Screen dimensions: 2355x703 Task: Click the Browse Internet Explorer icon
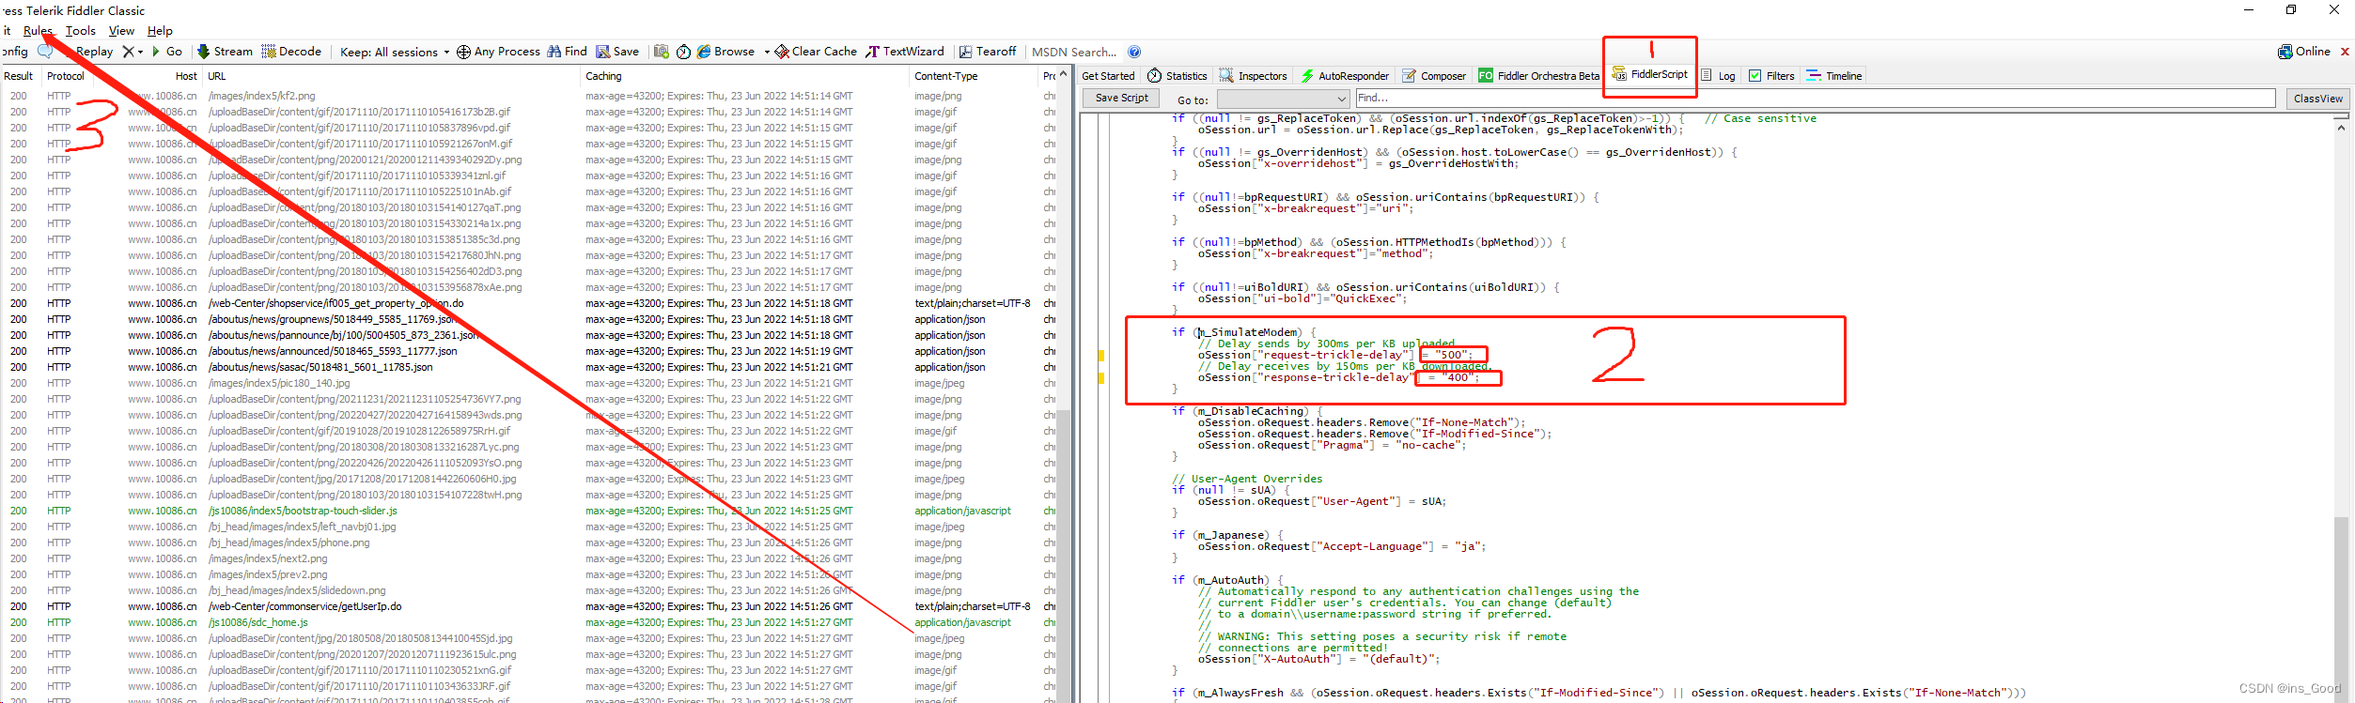[704, 52]
